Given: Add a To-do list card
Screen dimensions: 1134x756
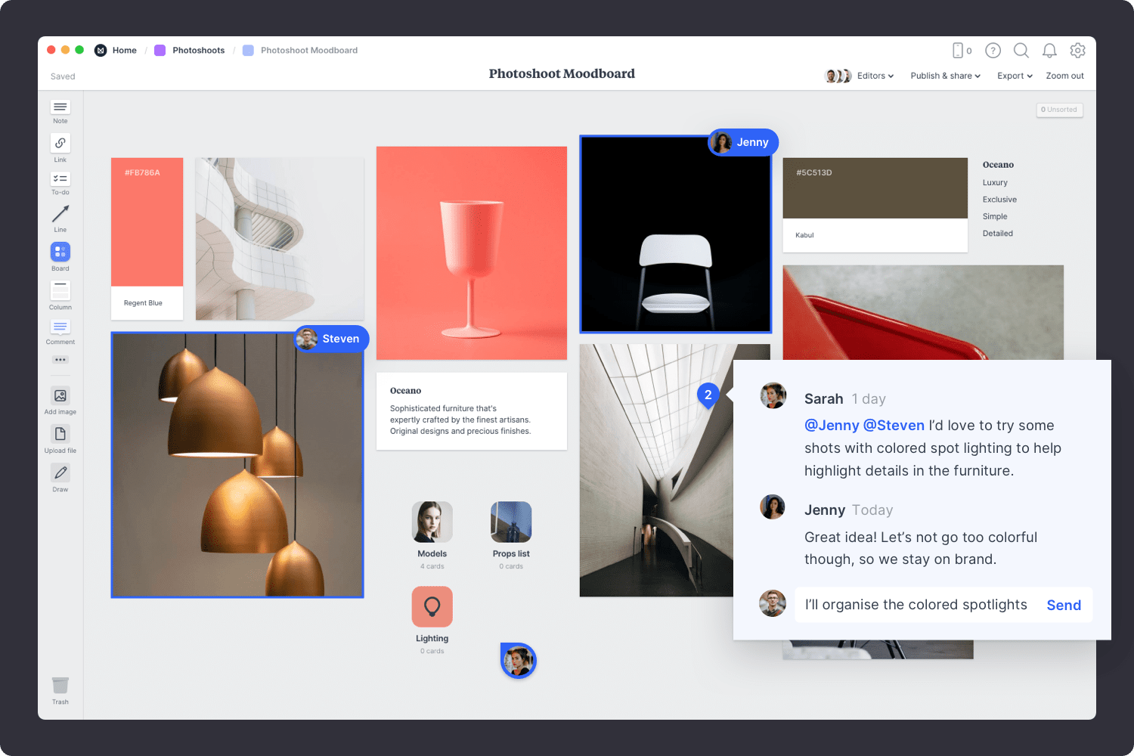Looking at the screenshot, I should (x=60, y=179).
